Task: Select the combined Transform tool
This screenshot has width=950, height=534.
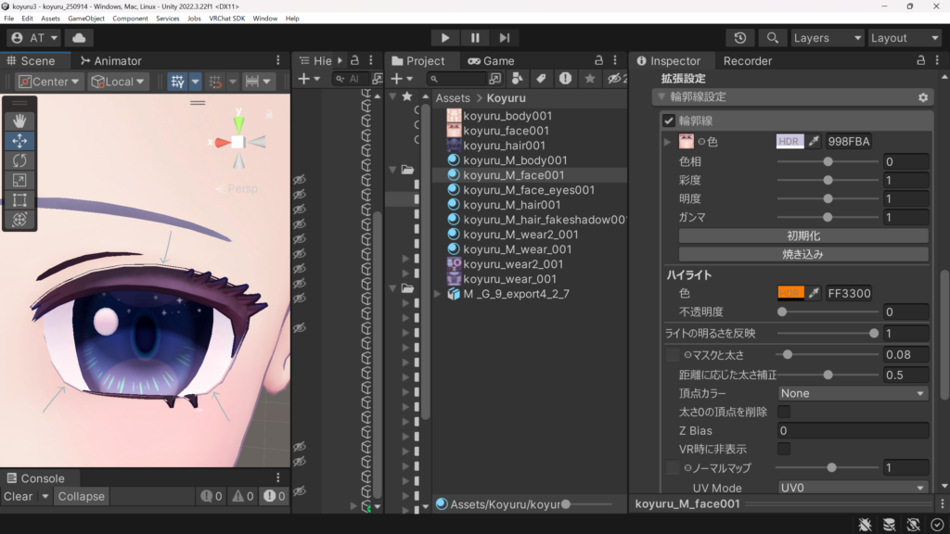Action: click(x=19, y=219)
